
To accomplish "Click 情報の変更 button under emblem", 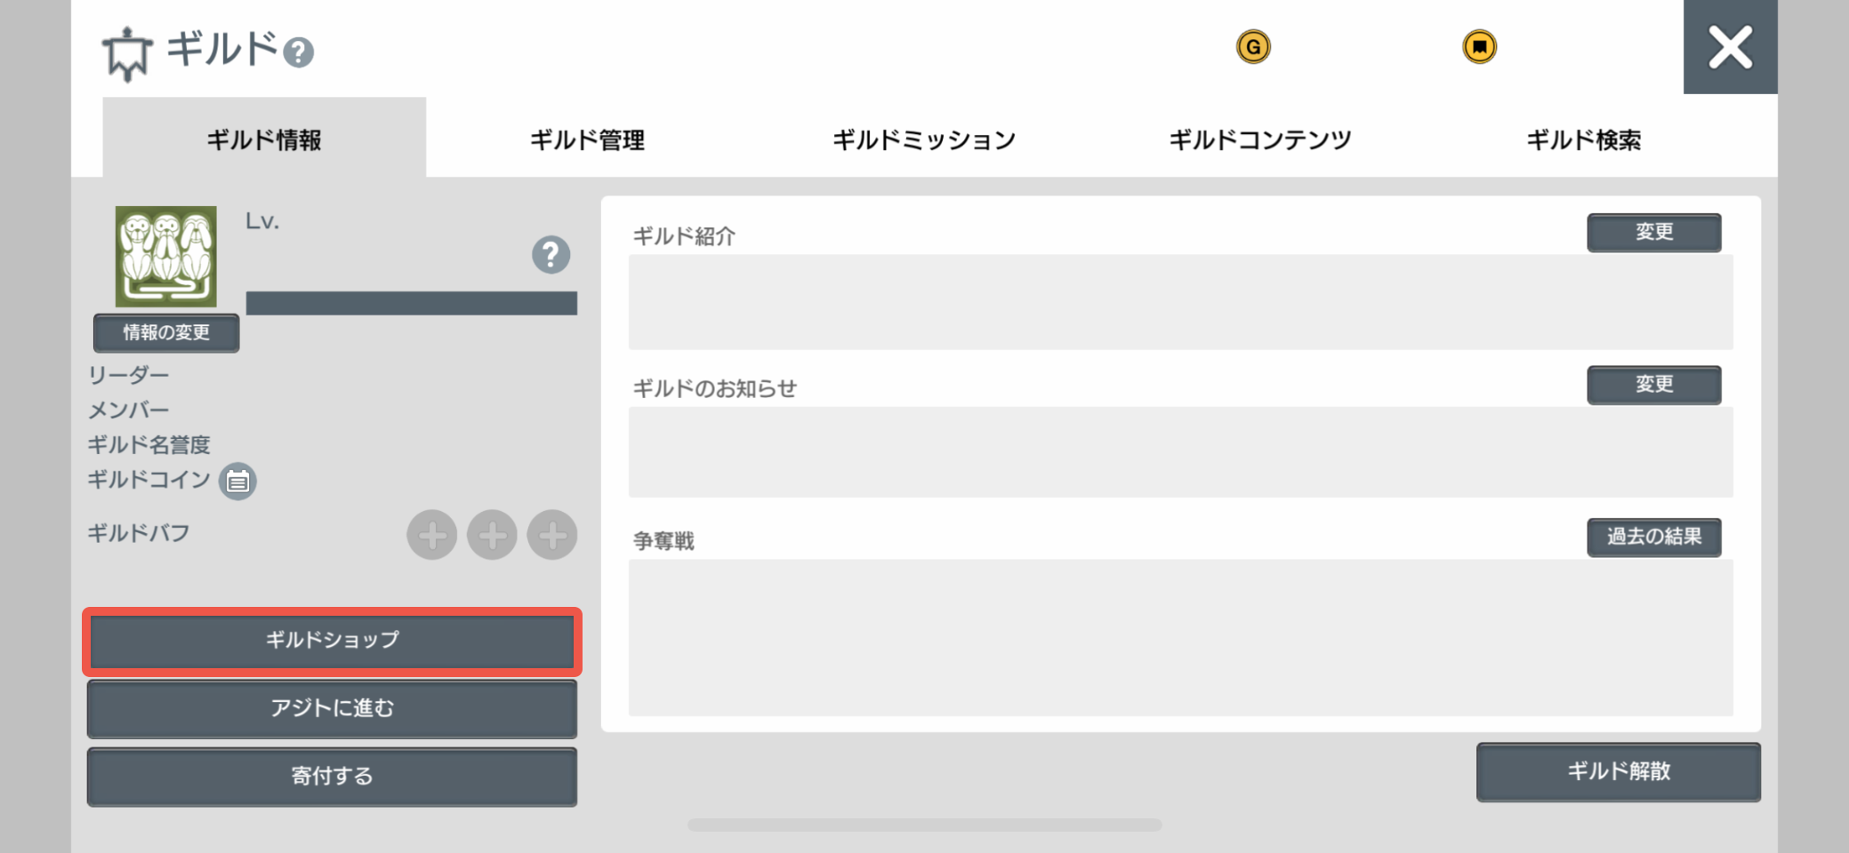I will point(166,333).
